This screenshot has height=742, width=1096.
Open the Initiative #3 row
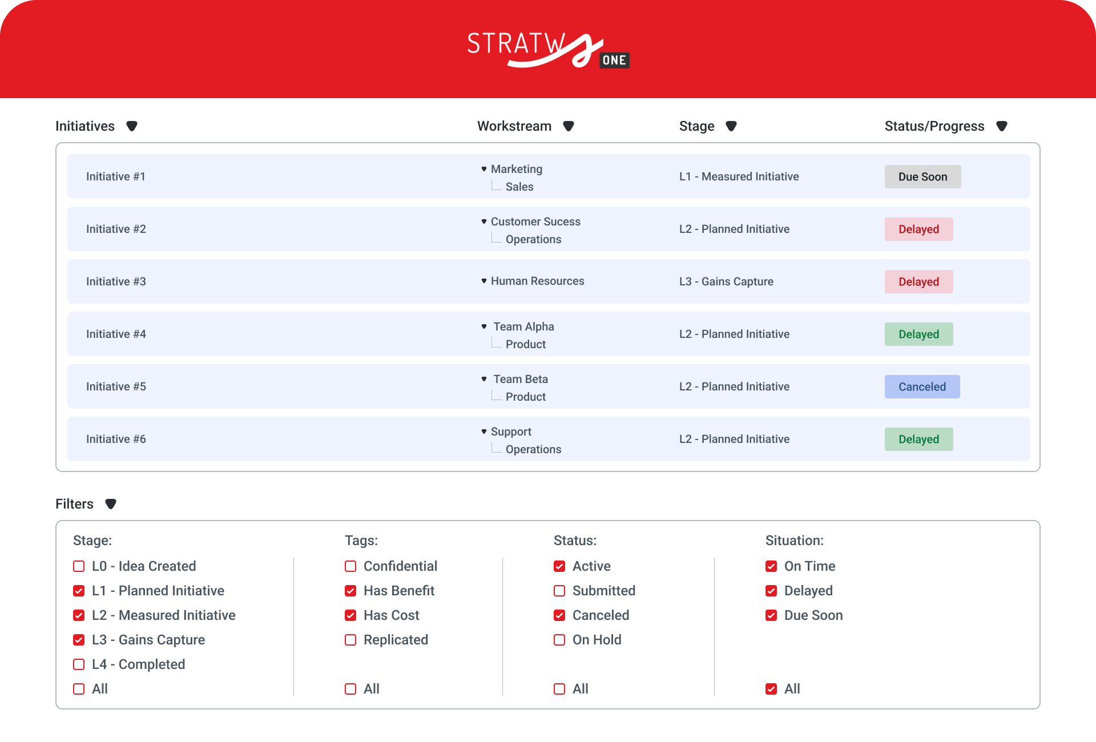116,281
